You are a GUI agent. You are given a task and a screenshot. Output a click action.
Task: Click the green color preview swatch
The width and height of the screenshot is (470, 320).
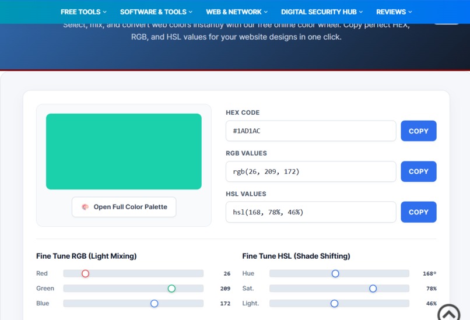[x=124, y=152]
